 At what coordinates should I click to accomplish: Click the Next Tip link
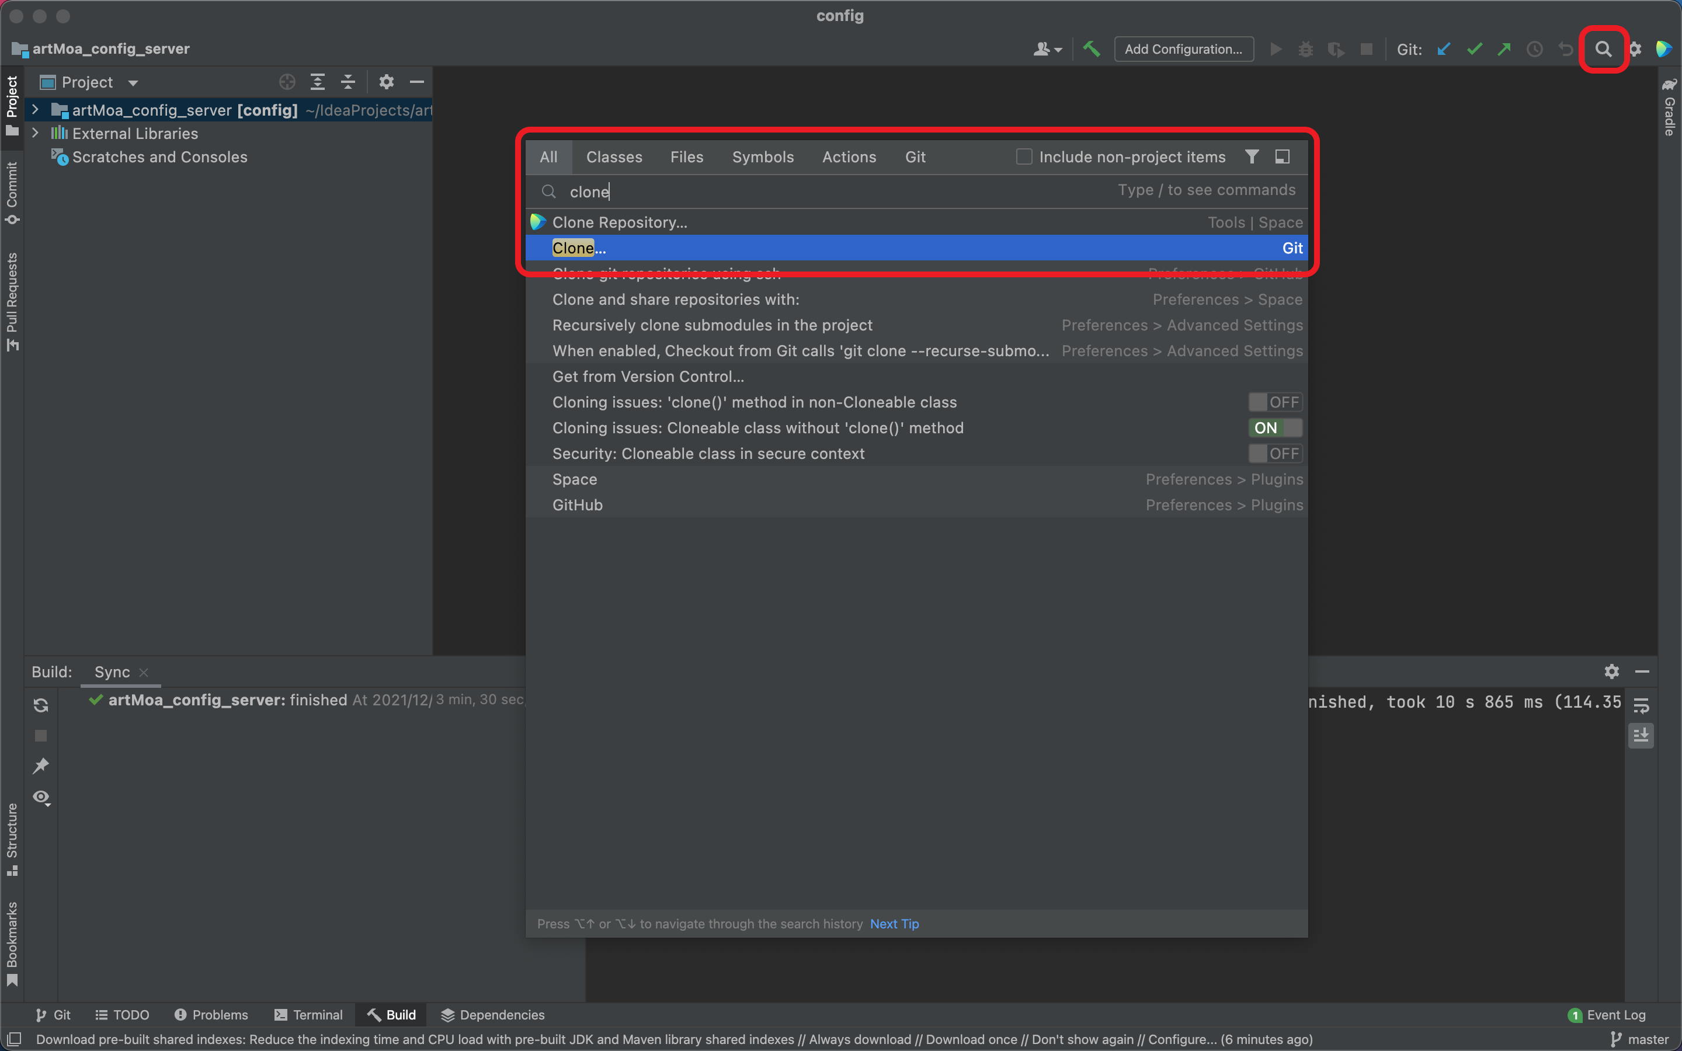(894, 924)
